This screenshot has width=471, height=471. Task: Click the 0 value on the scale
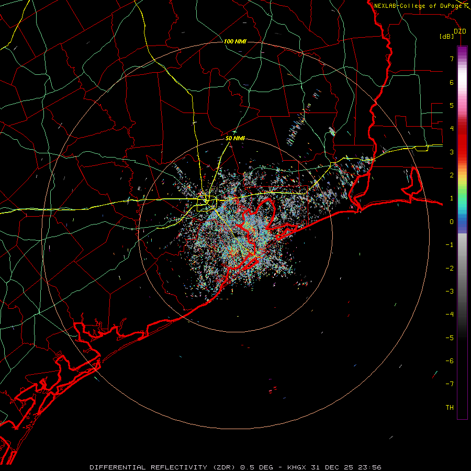[x=452, y=221]
